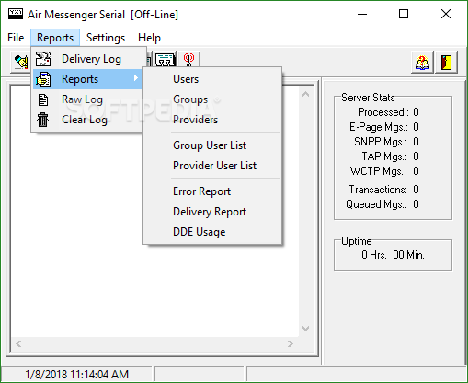Click the Processed count value
Screen dimensions: 468x383
coord(416,112)
